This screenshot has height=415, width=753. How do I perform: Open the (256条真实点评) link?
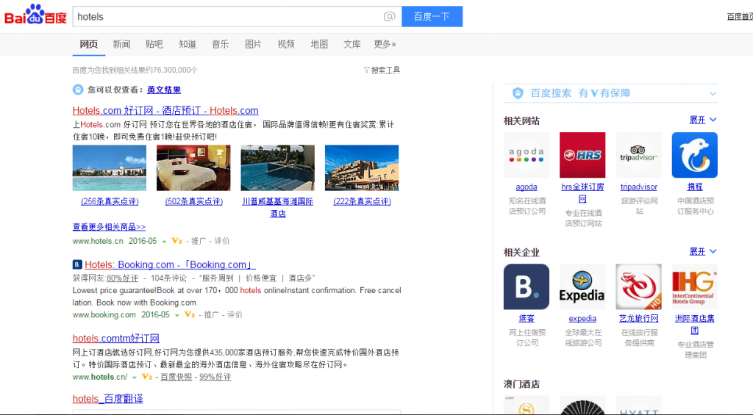(110, 201)
